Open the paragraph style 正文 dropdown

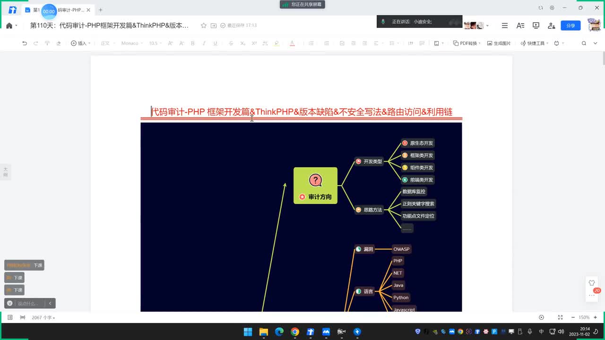click(107, 43)
